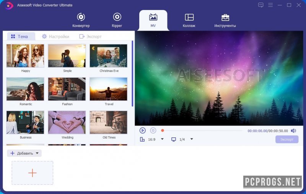Open the Коллаж section

click(x=189, y=20)
